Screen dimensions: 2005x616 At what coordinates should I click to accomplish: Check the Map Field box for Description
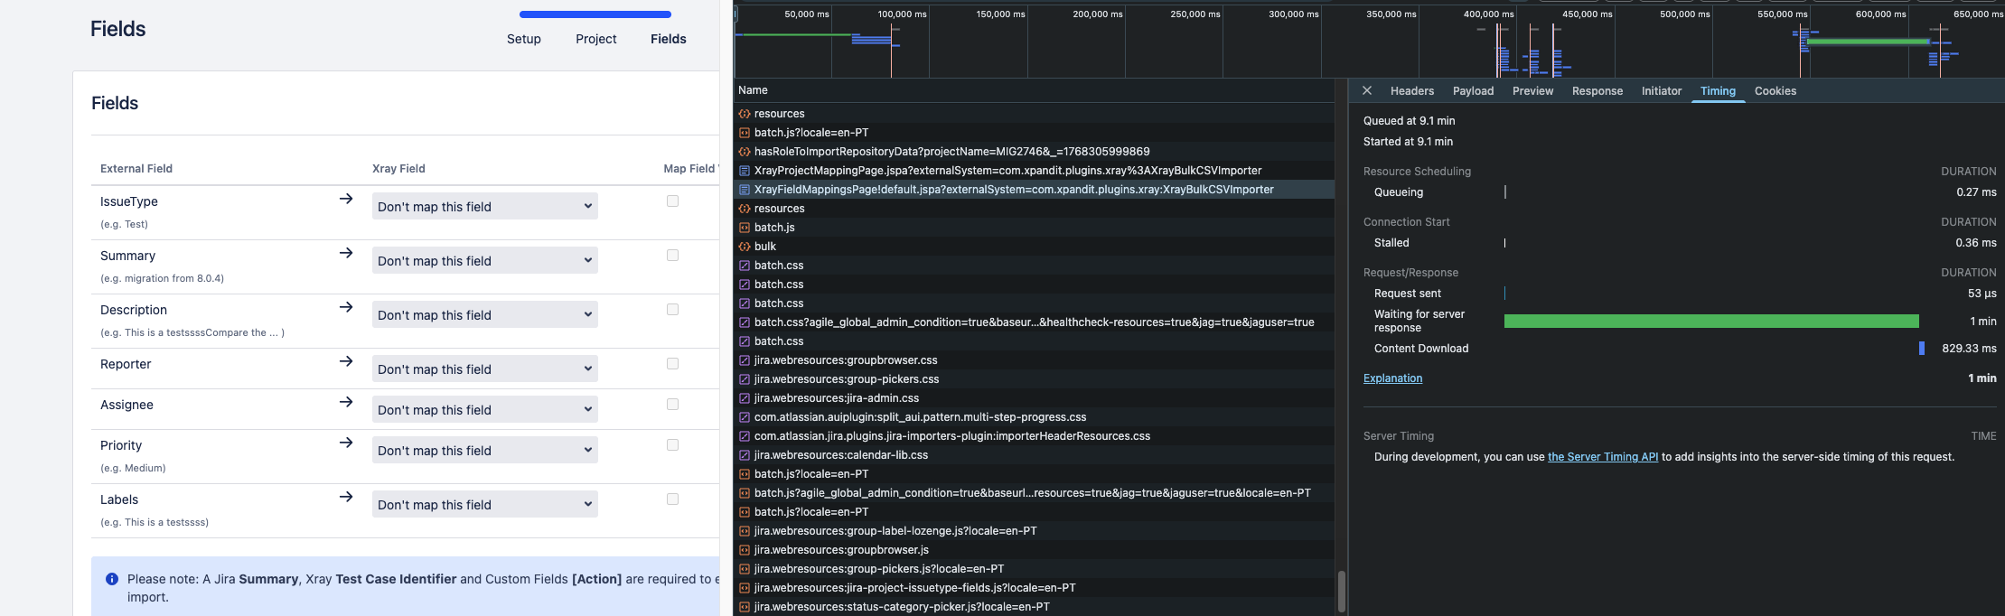672,310
